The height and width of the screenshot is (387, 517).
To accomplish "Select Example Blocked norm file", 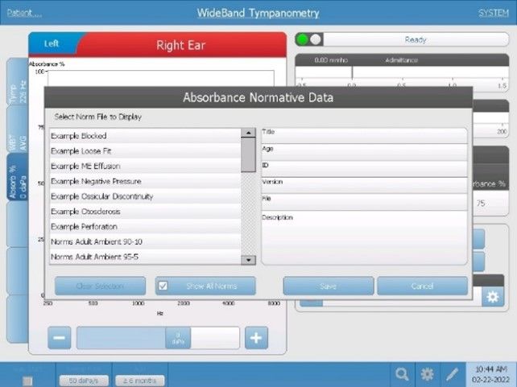I will 146,136.
